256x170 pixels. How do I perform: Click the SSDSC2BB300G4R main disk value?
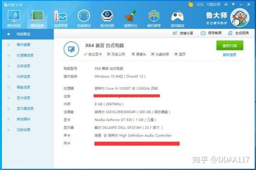pos(132,112)
